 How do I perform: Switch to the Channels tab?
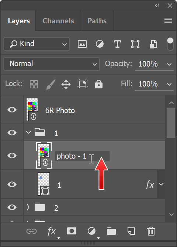tap(58, 21)
